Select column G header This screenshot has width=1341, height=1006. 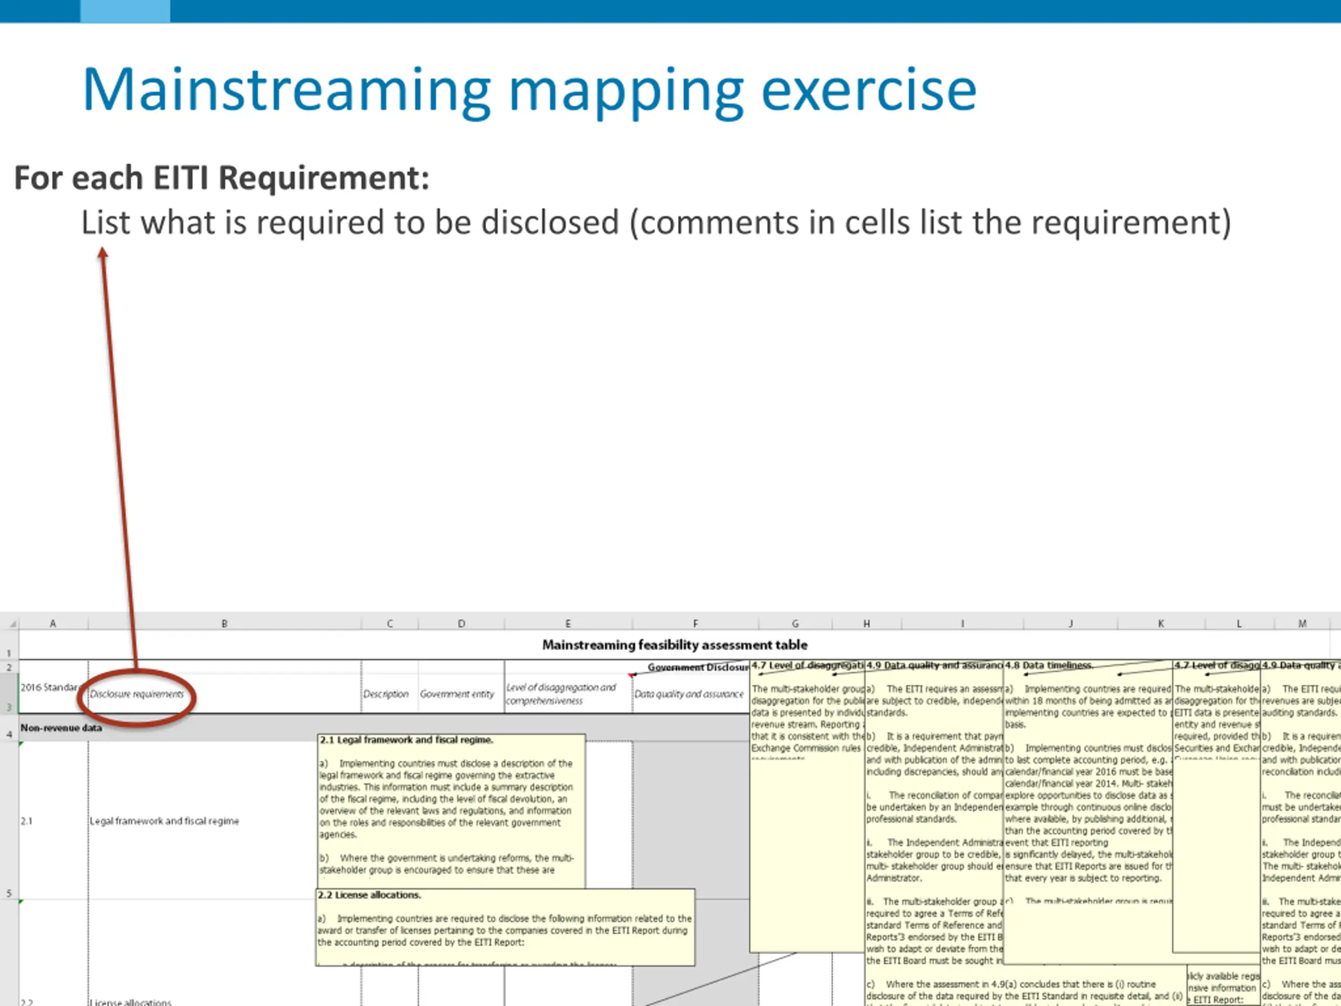pyautogui.click(x=795, y=623)
